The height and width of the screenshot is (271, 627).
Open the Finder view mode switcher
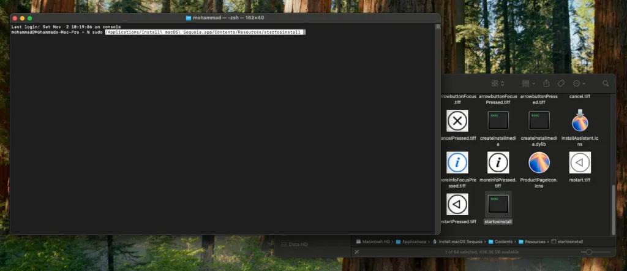coord(498,83)
